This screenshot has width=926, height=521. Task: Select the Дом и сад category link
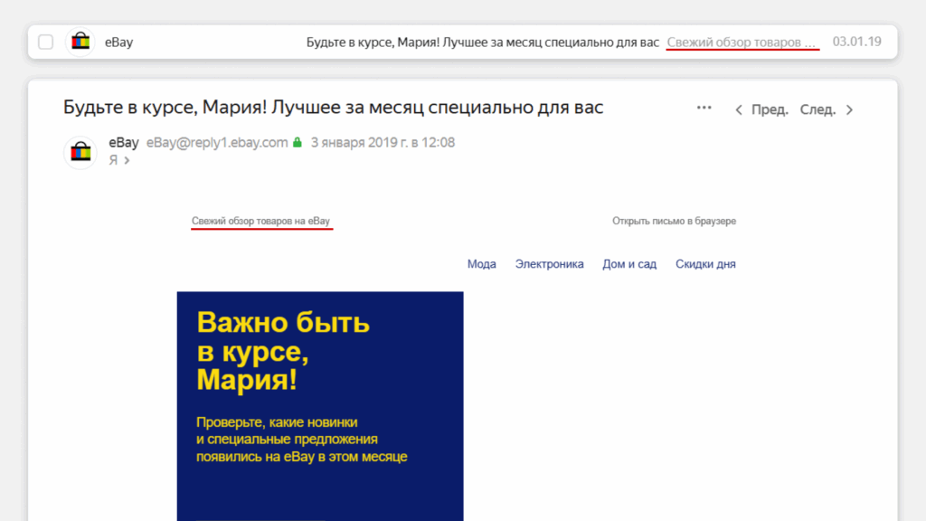(x=629, y=264)
